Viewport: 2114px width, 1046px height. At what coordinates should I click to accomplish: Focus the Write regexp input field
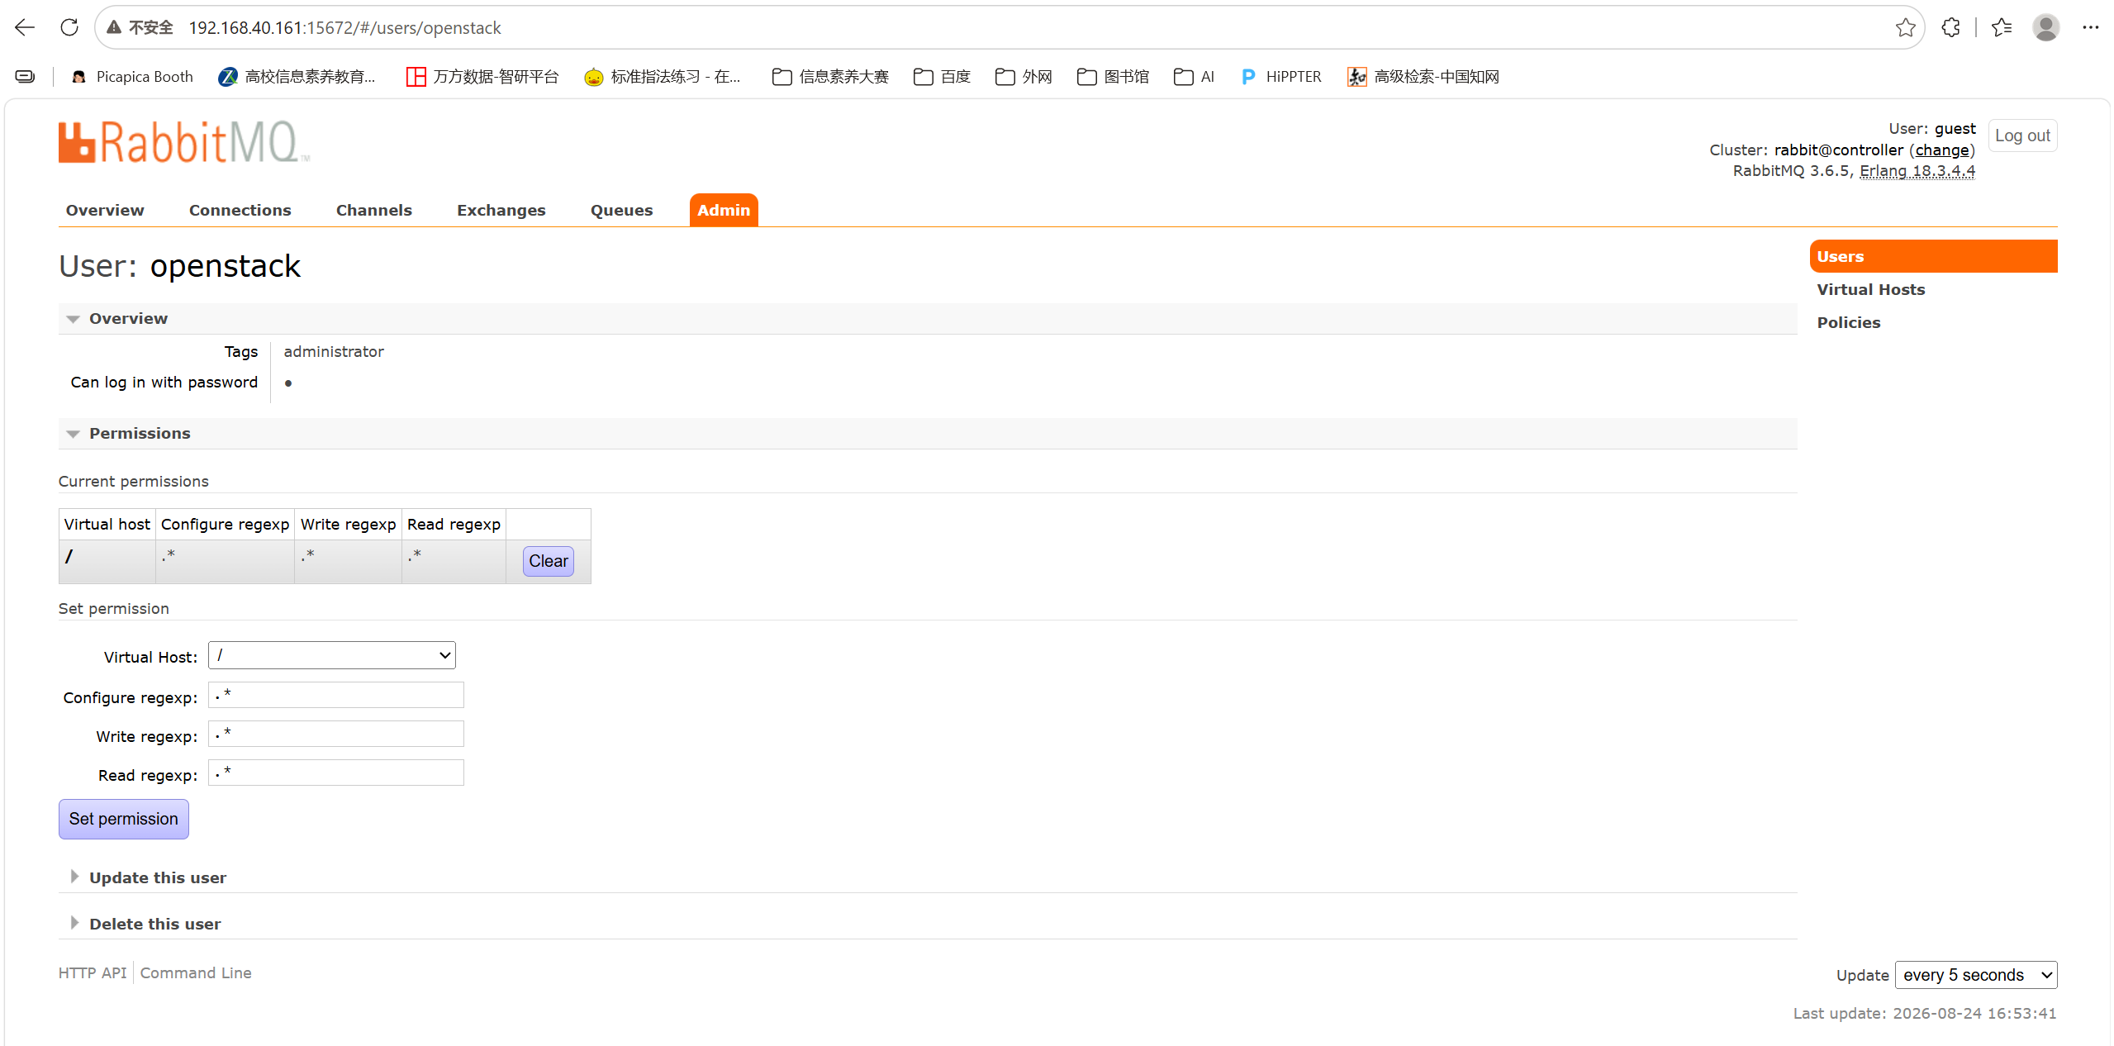[336, 734]
